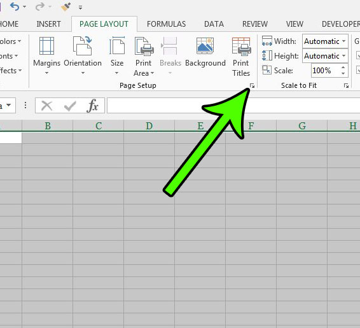The image size is (360, 328).
Task: Open the Orientation menu
Action: tap(83, 55)
